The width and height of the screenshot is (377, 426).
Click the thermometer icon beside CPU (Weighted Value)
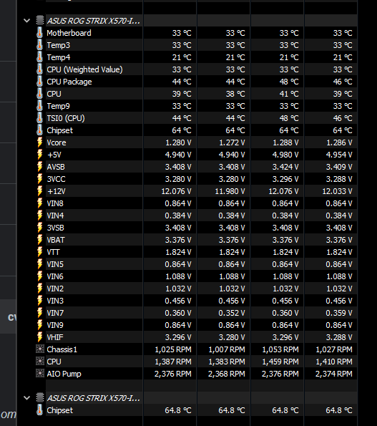click(39, 69)
